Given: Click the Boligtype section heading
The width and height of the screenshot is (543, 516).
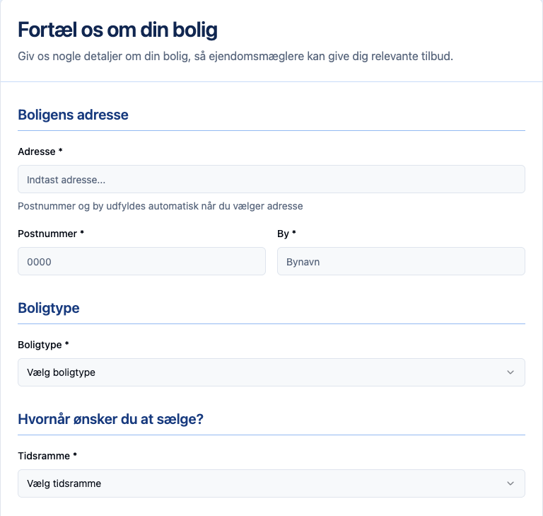Looking at the screenshot, I should point(48,308).
